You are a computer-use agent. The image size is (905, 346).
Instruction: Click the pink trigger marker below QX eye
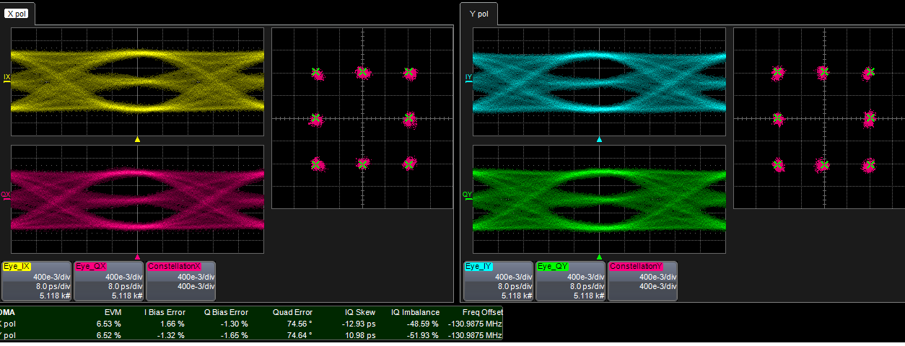click(x=137, y=257)
